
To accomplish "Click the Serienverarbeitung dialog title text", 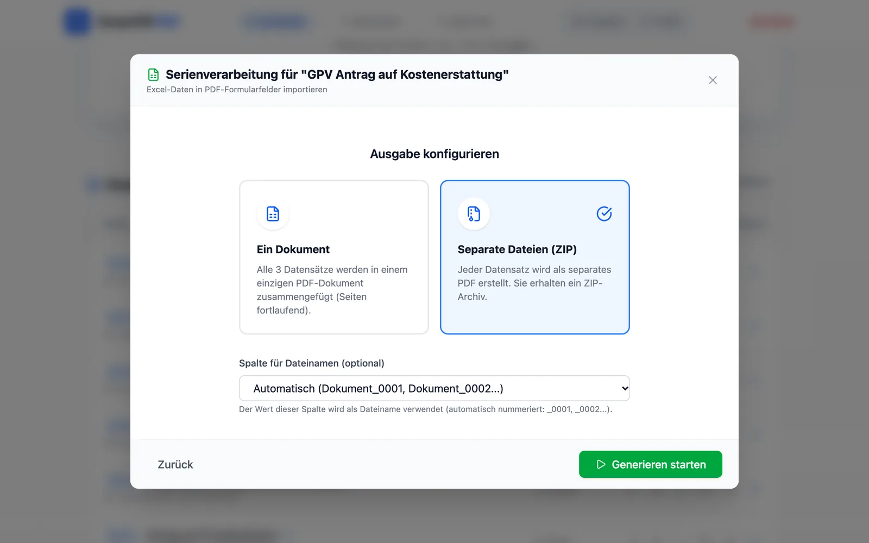I will tap(337, 74).
